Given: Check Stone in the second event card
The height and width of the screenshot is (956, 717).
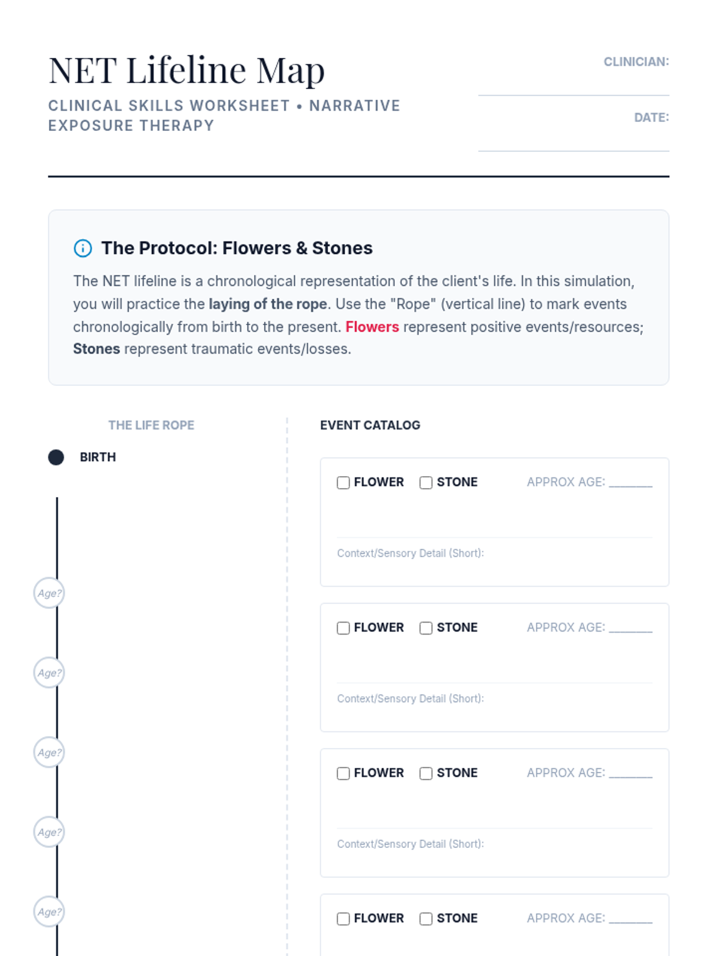Looking at the screenshot, I should pos(426,628).
